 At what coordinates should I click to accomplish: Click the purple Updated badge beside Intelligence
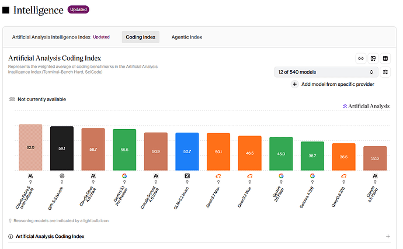pos(78,9)
